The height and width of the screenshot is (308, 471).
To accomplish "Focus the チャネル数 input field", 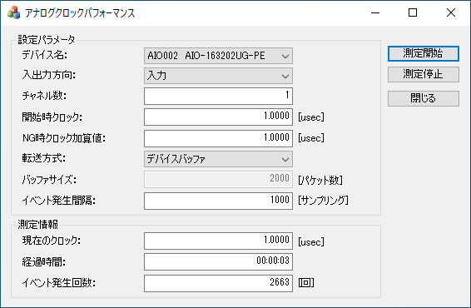I will 218,97.
